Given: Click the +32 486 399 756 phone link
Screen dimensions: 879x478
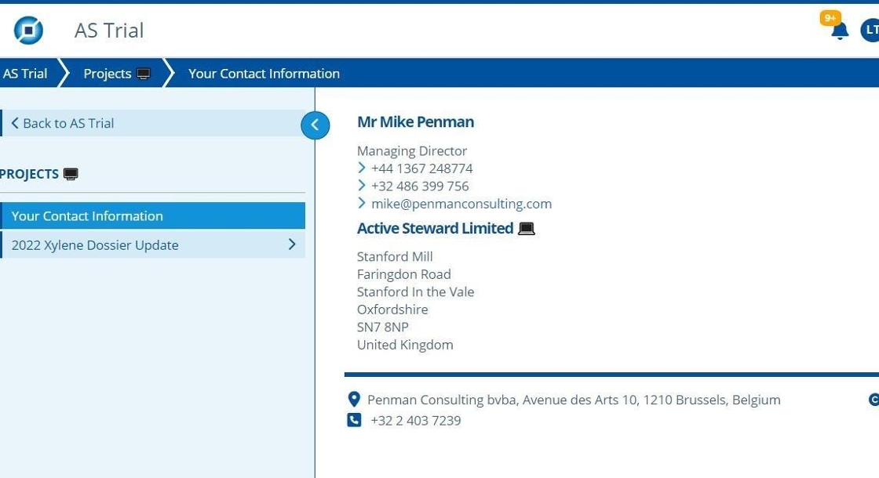Looking at the screenshot, I should pyautogui.click(x=419, y=186).
